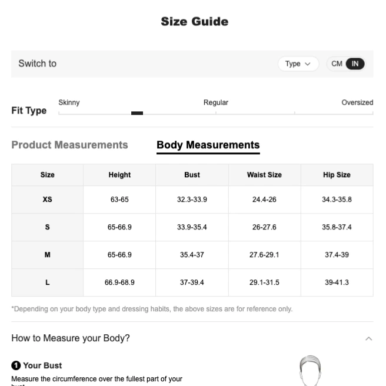Click the Hip Size column header
This screenshot has height=386, width=386.
[x=337, y=175]
